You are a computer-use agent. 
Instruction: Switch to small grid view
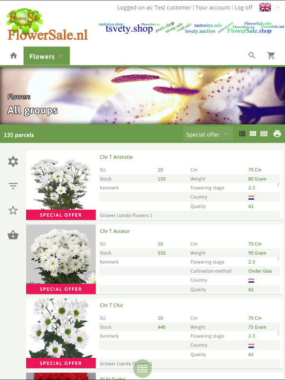(x=264, y=134)
